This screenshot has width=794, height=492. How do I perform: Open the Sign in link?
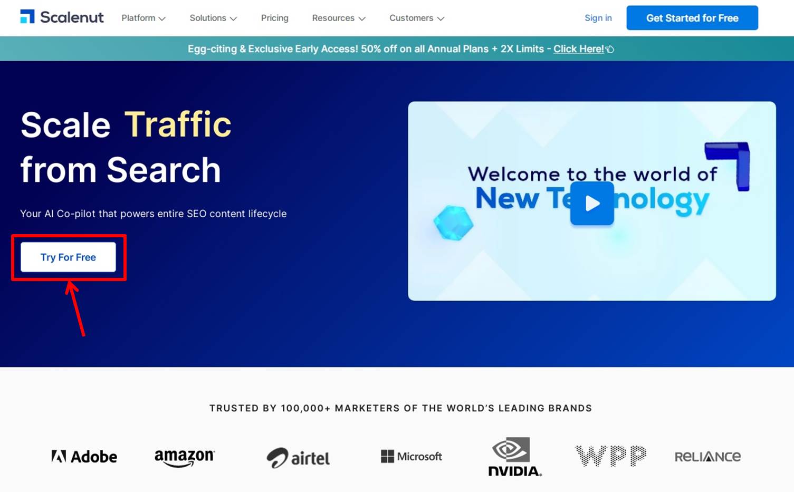(598, 18)
